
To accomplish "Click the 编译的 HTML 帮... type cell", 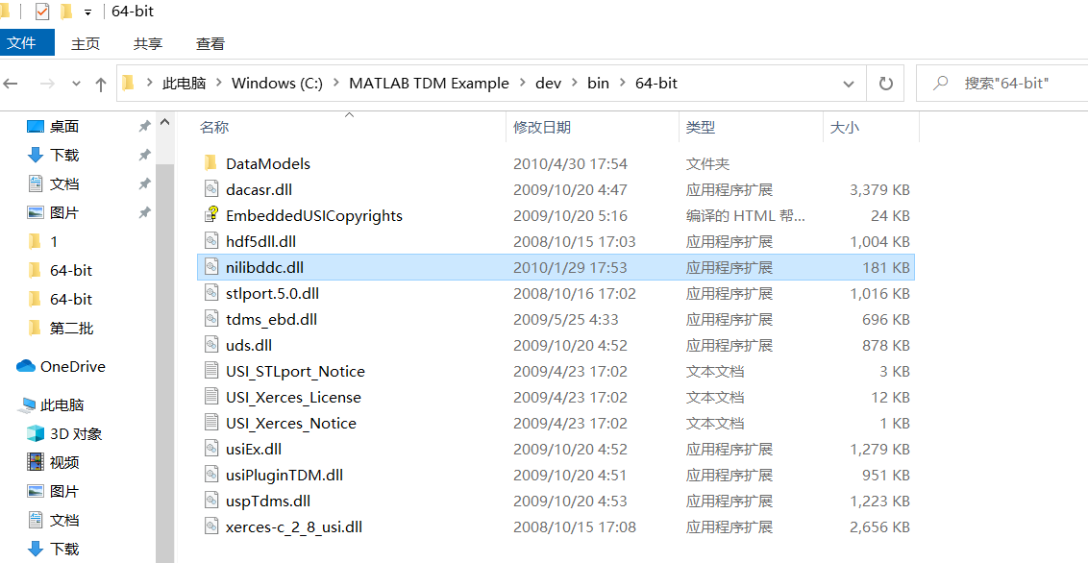I will [746, 215].
